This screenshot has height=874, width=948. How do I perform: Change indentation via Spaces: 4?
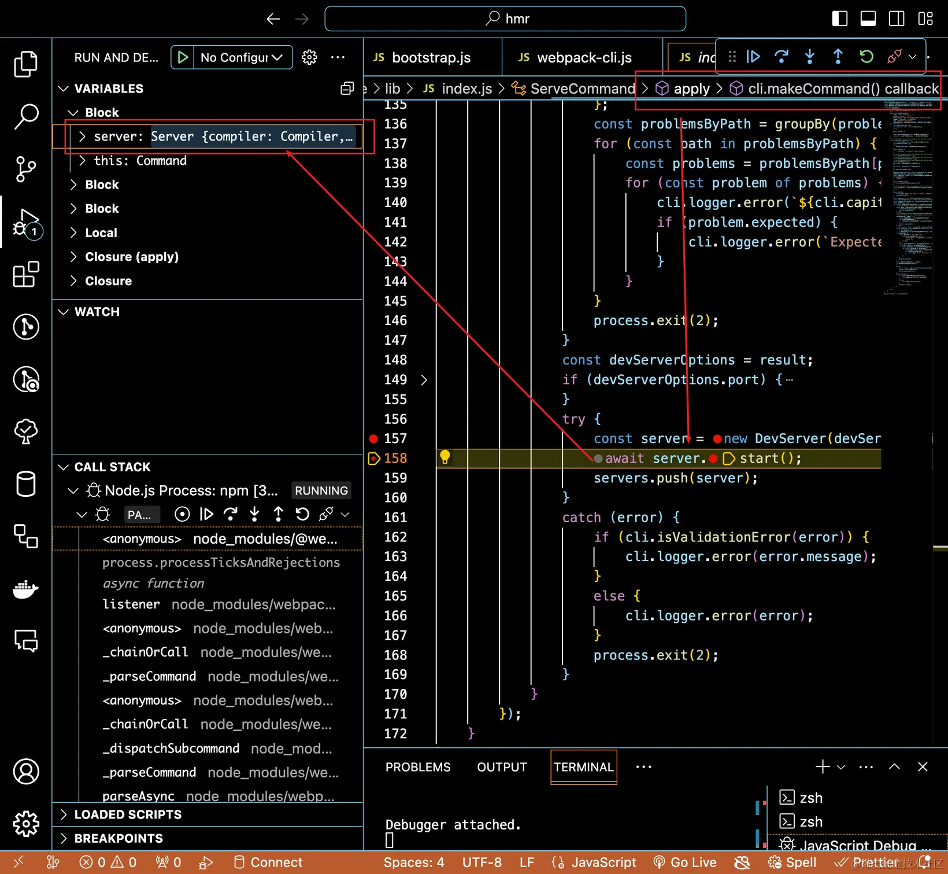pos(414,862)
